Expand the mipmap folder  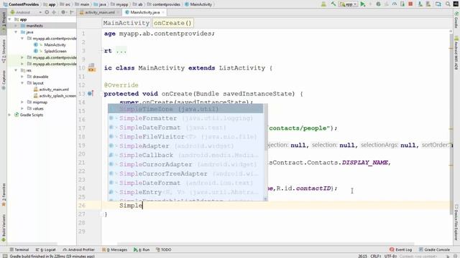[22, 102]
